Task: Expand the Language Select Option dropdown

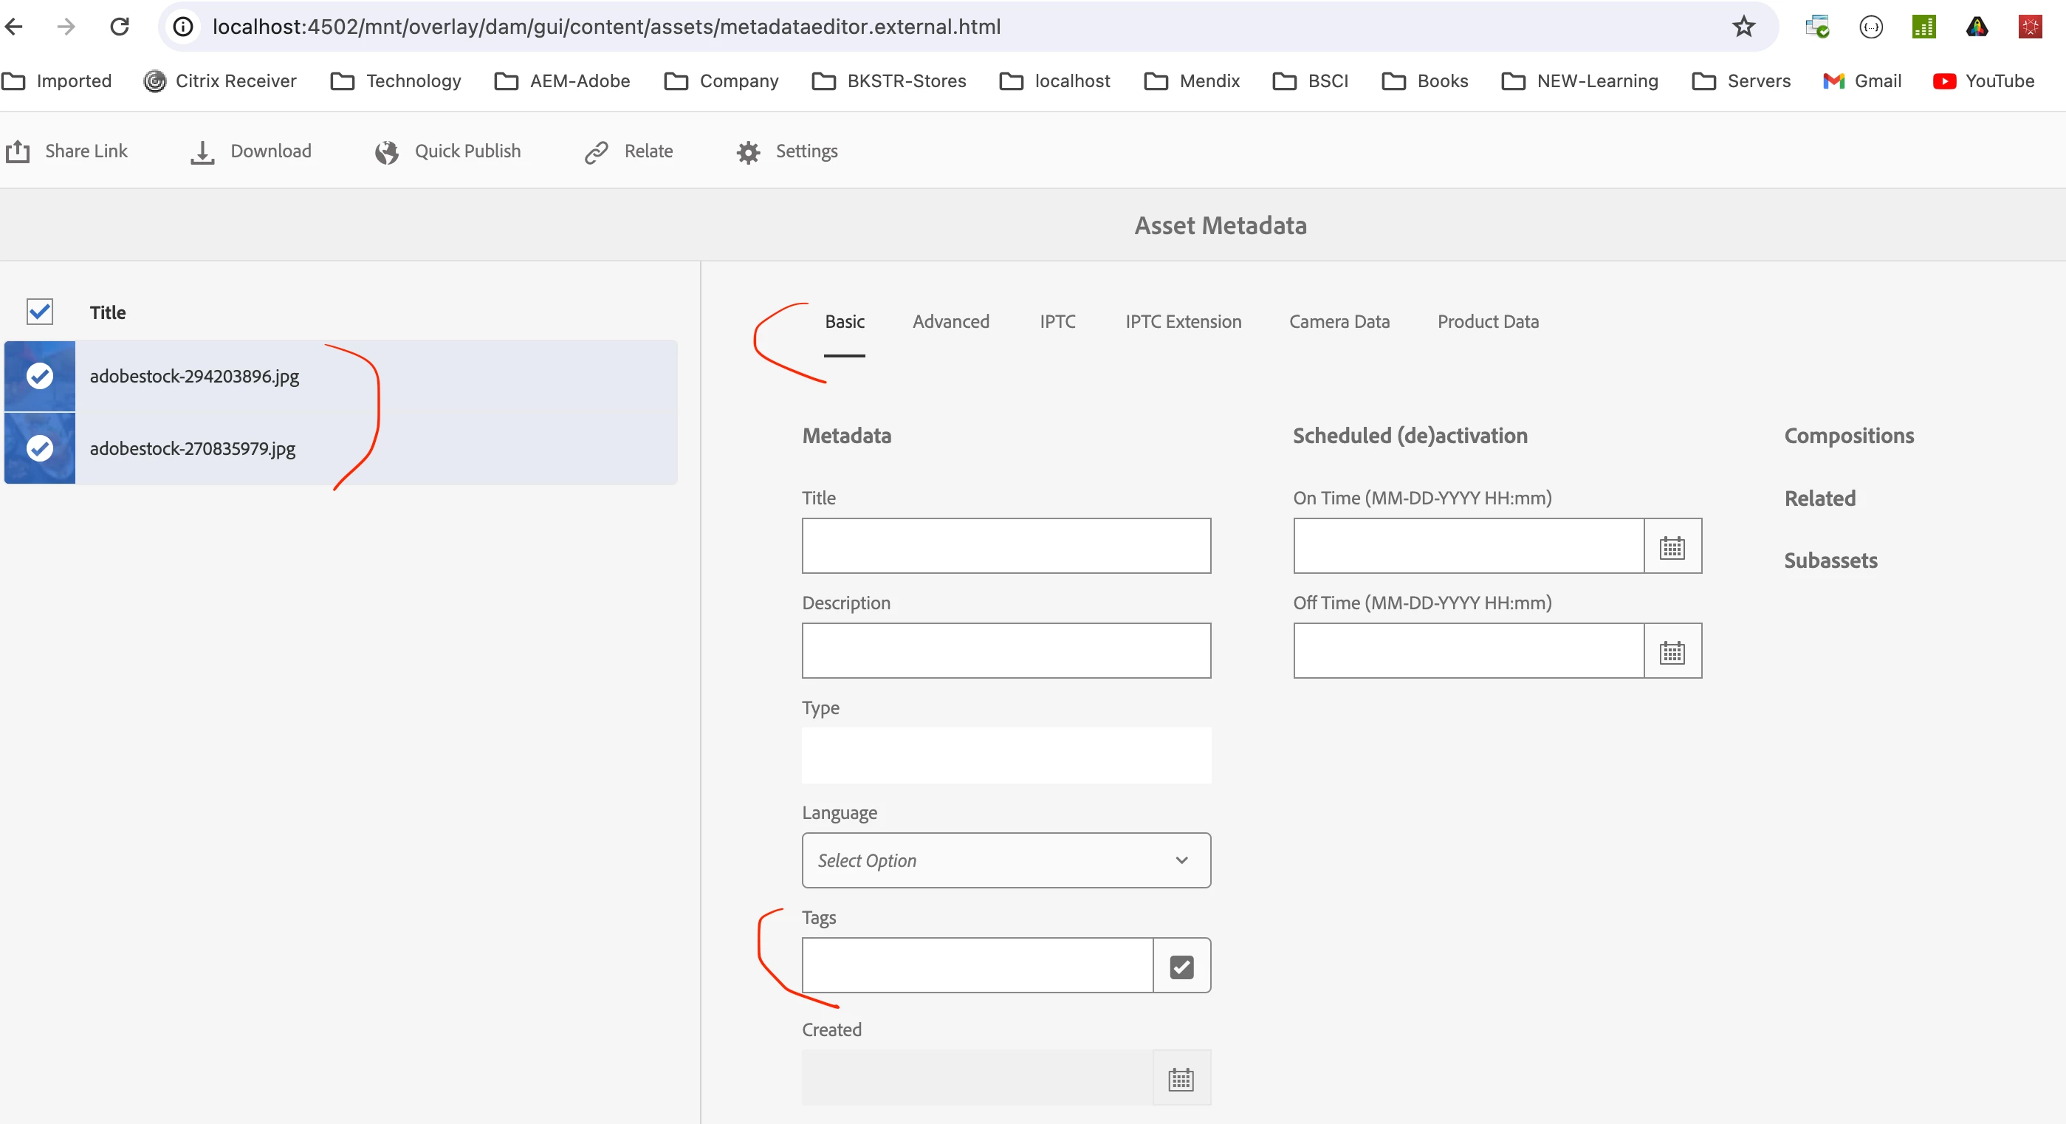Action: pos(1006,860)
